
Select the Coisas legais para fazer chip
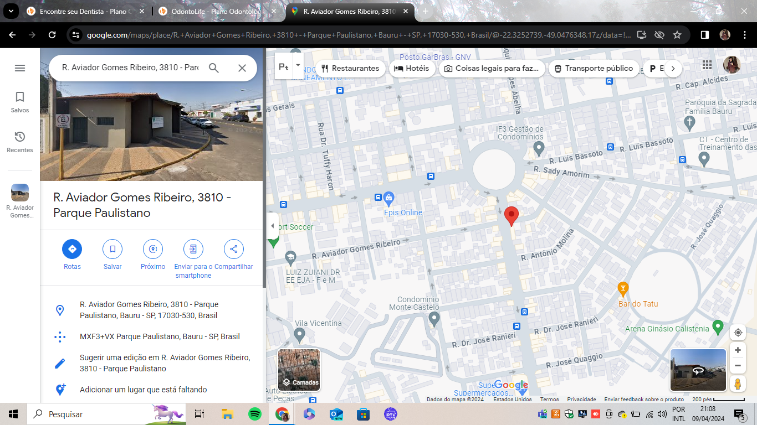point(492,69)
